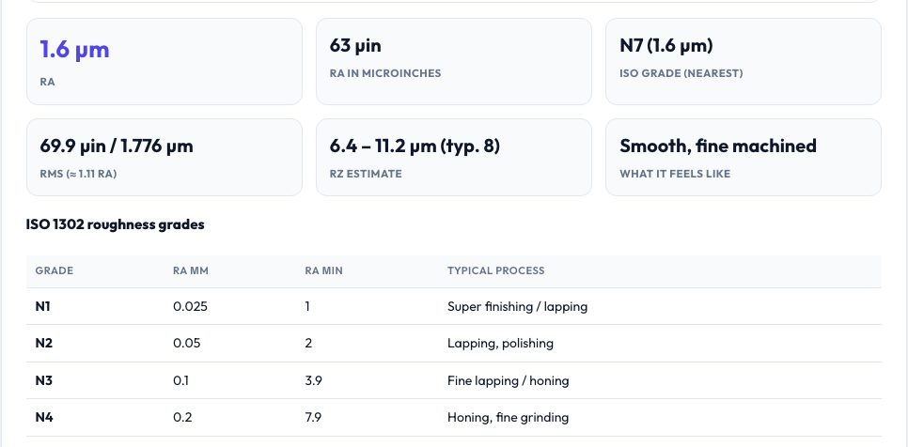Select the N3 grade row
Viewport: 908px width, 447px height.
(x=454, y=380)
